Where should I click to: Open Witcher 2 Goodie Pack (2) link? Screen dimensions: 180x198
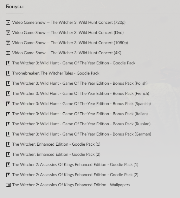click(75, 175)
